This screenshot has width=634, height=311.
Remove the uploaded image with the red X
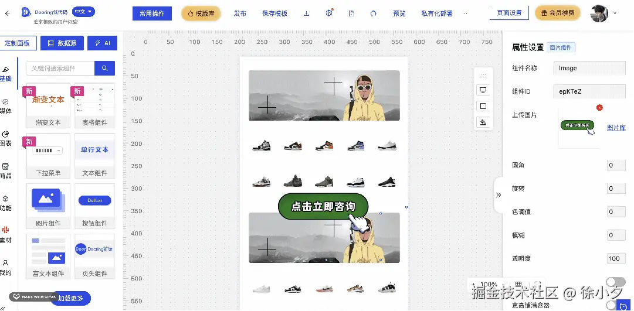(x=599, y=107)
